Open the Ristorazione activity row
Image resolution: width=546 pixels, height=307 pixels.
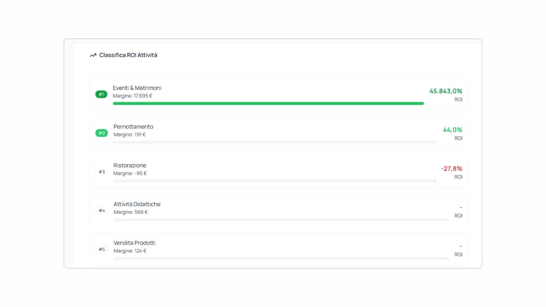(x=130, y=165)
